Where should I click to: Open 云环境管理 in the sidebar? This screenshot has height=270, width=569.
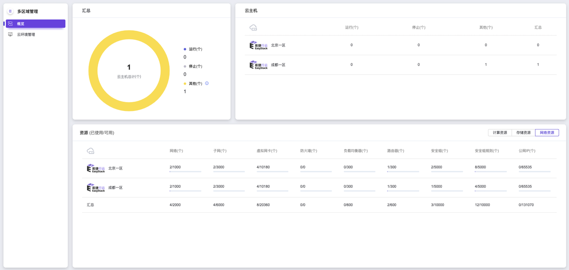26,35
